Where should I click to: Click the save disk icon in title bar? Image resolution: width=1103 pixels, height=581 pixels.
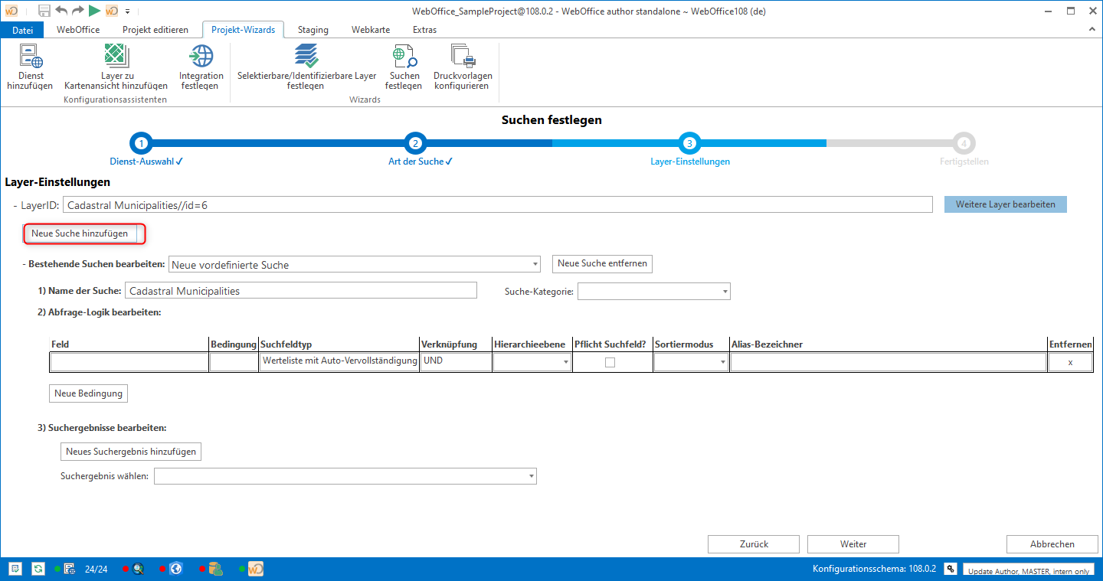[44, 11]
